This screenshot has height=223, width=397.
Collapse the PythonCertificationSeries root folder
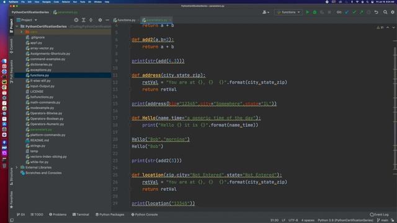(17, 26)
